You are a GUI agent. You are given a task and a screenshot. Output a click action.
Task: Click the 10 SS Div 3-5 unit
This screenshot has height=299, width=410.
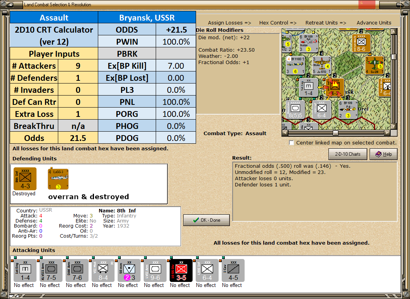coord(181,271)
